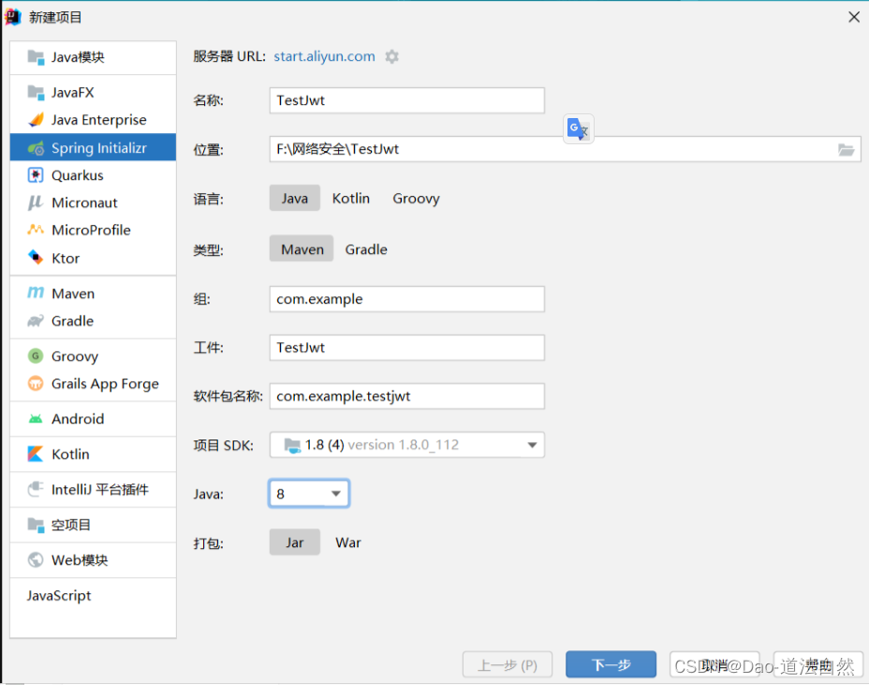Choose the Web模块 globe icon
This screenshot has height=685, width=869.
click(36, 559)
